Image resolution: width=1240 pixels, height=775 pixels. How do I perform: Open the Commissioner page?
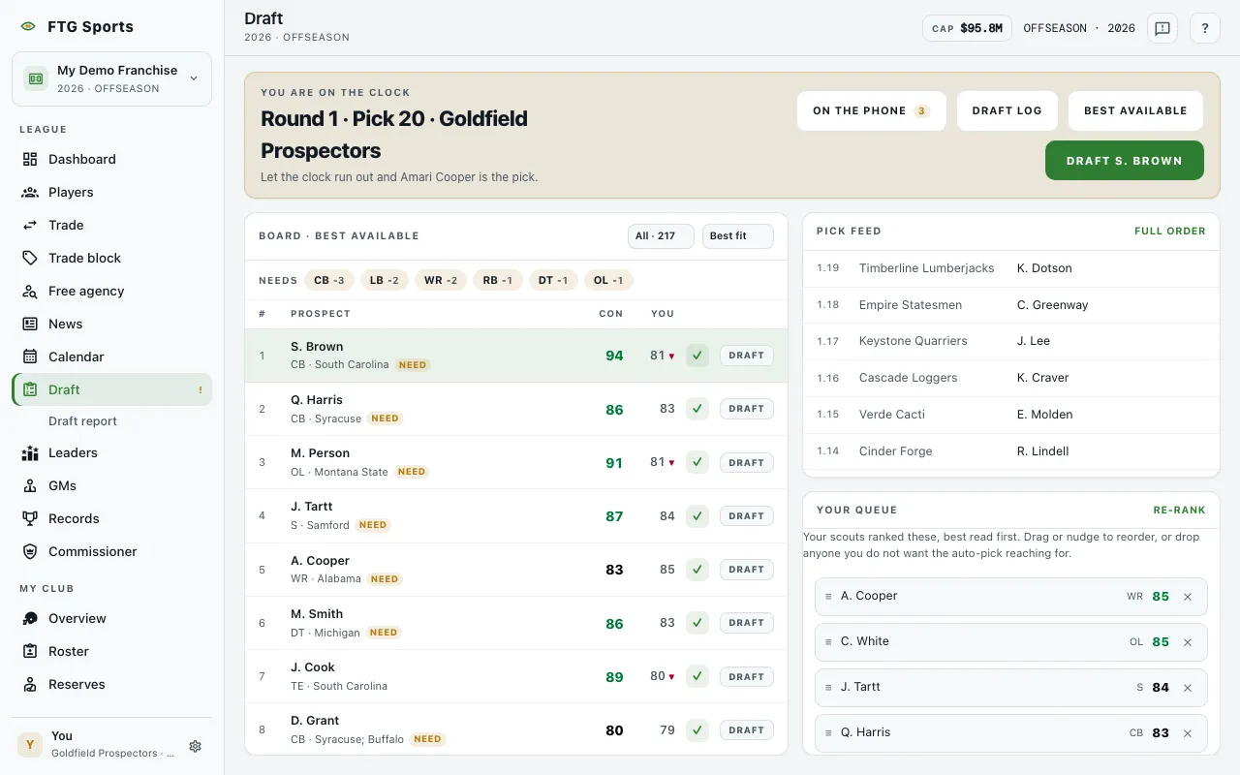(111, 551)
